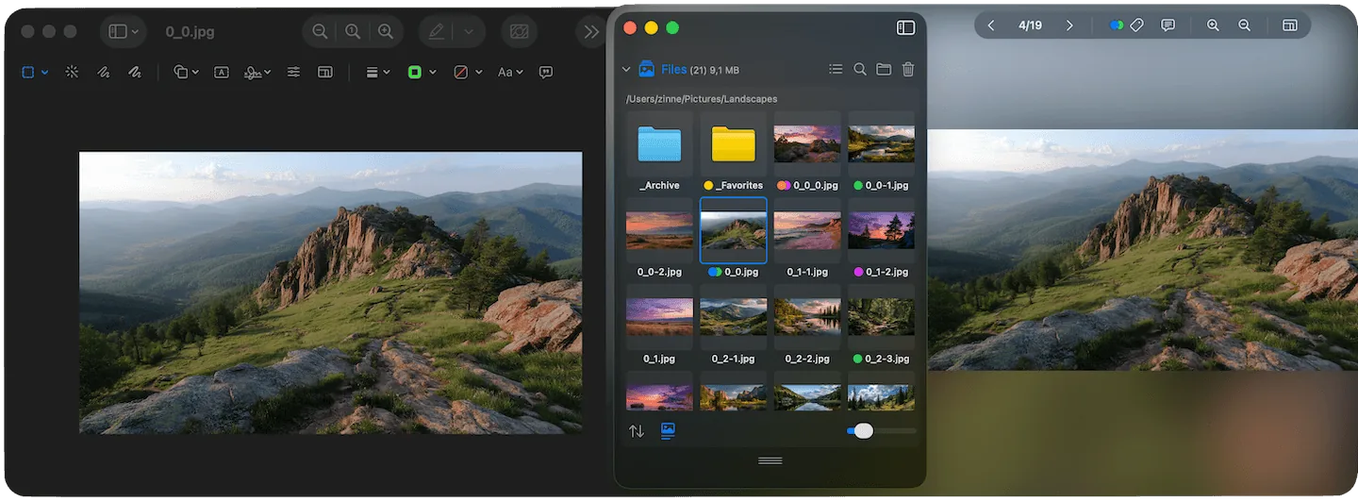Open the _Archive folder

click(659, 144)
